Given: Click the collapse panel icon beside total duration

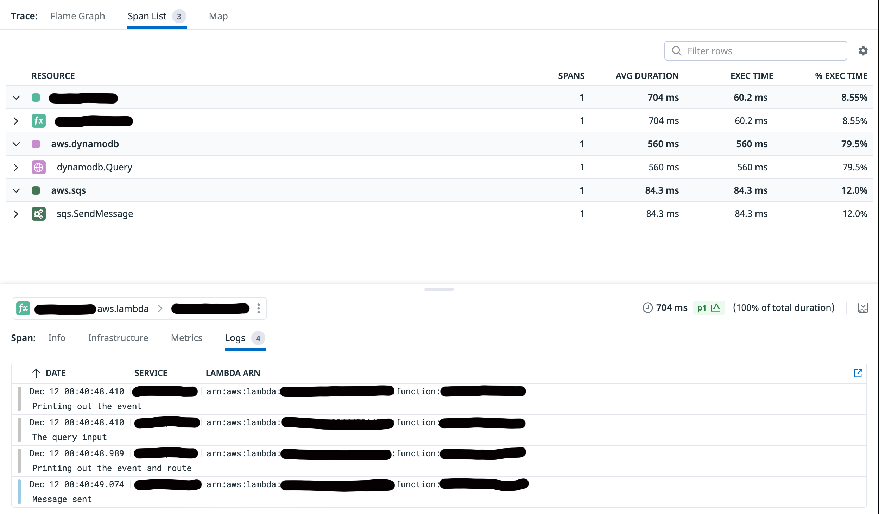Looking at the screenshot, I should [x=863, y=308].
